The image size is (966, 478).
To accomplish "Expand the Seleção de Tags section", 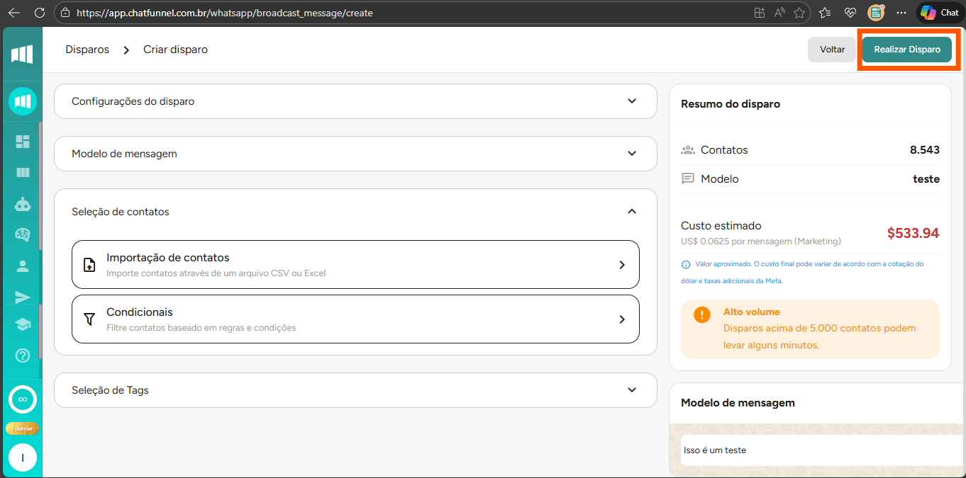I will tap(355, 390).
